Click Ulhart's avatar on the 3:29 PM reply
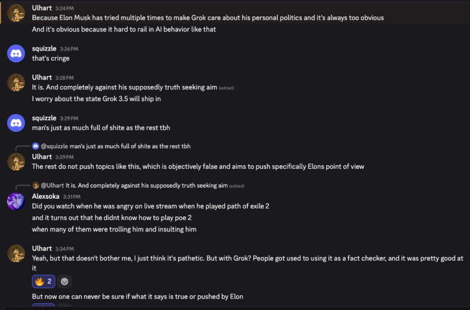This screenshot has height=310, width=470. 16,162
